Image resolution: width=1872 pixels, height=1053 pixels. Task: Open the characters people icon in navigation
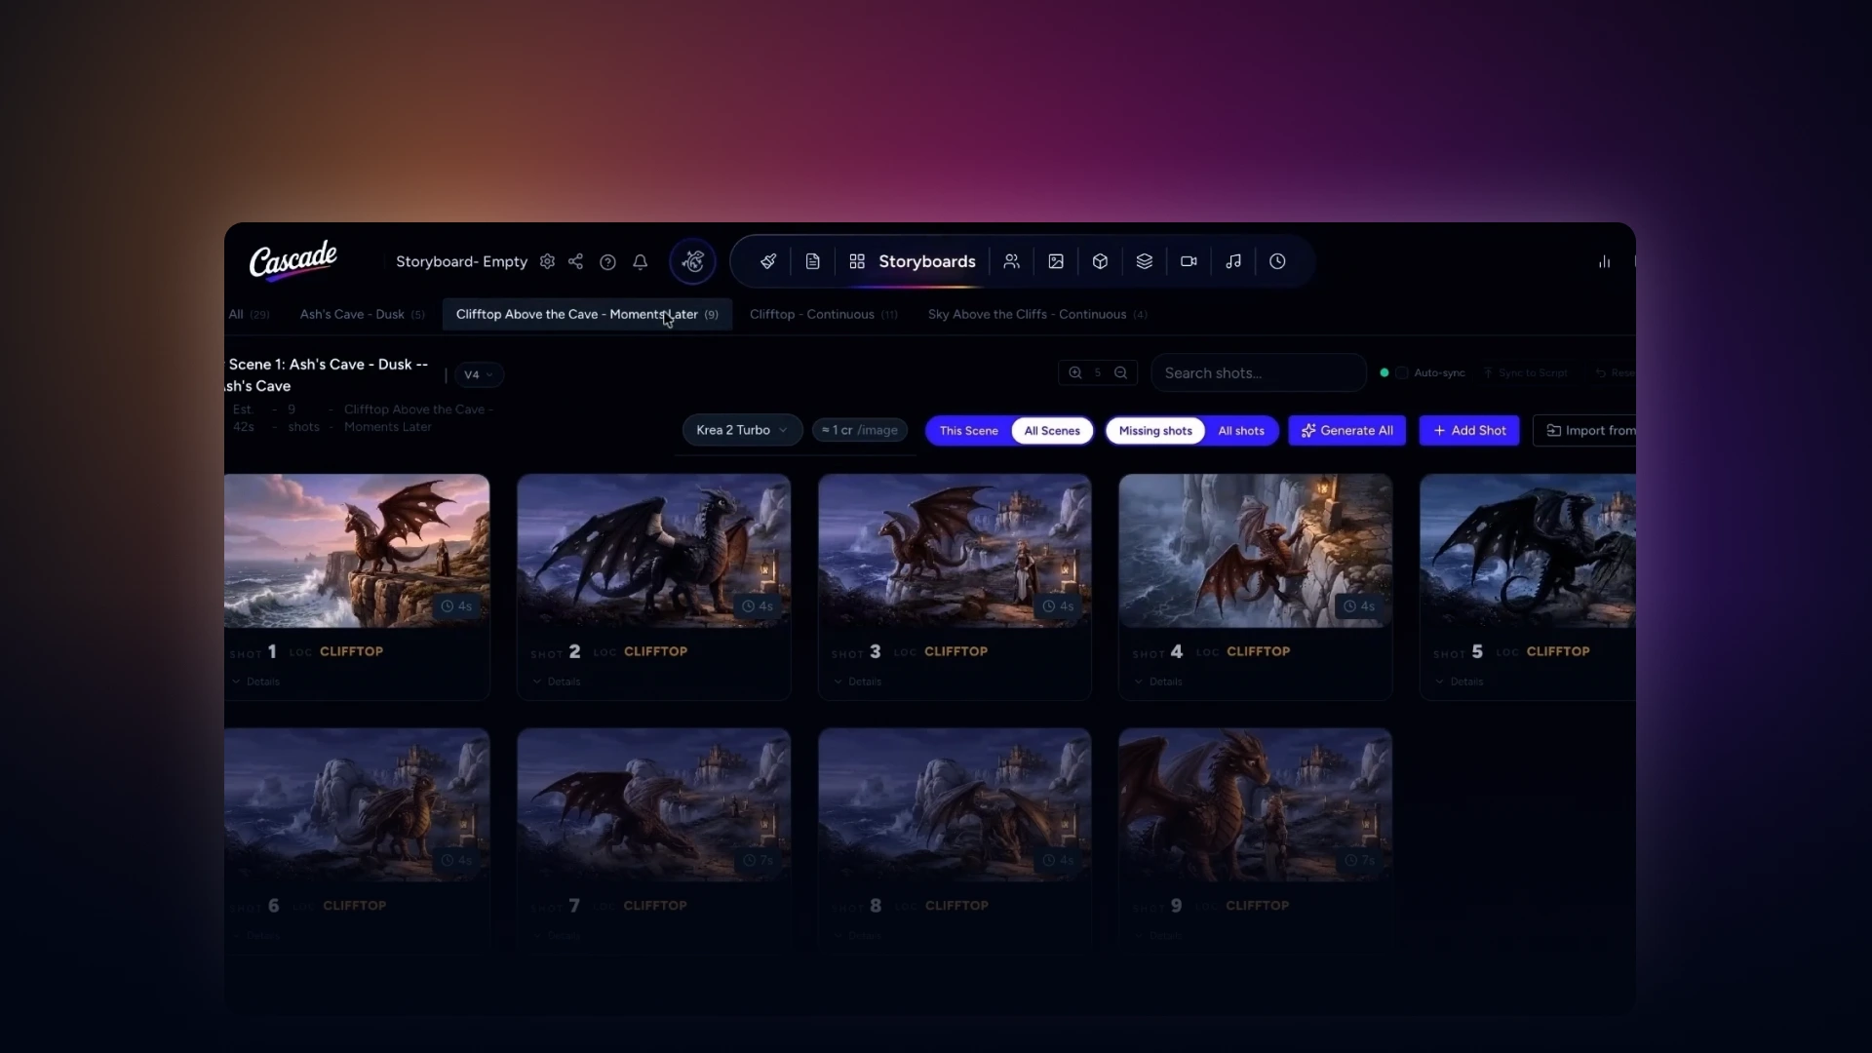coord(1011,261)
